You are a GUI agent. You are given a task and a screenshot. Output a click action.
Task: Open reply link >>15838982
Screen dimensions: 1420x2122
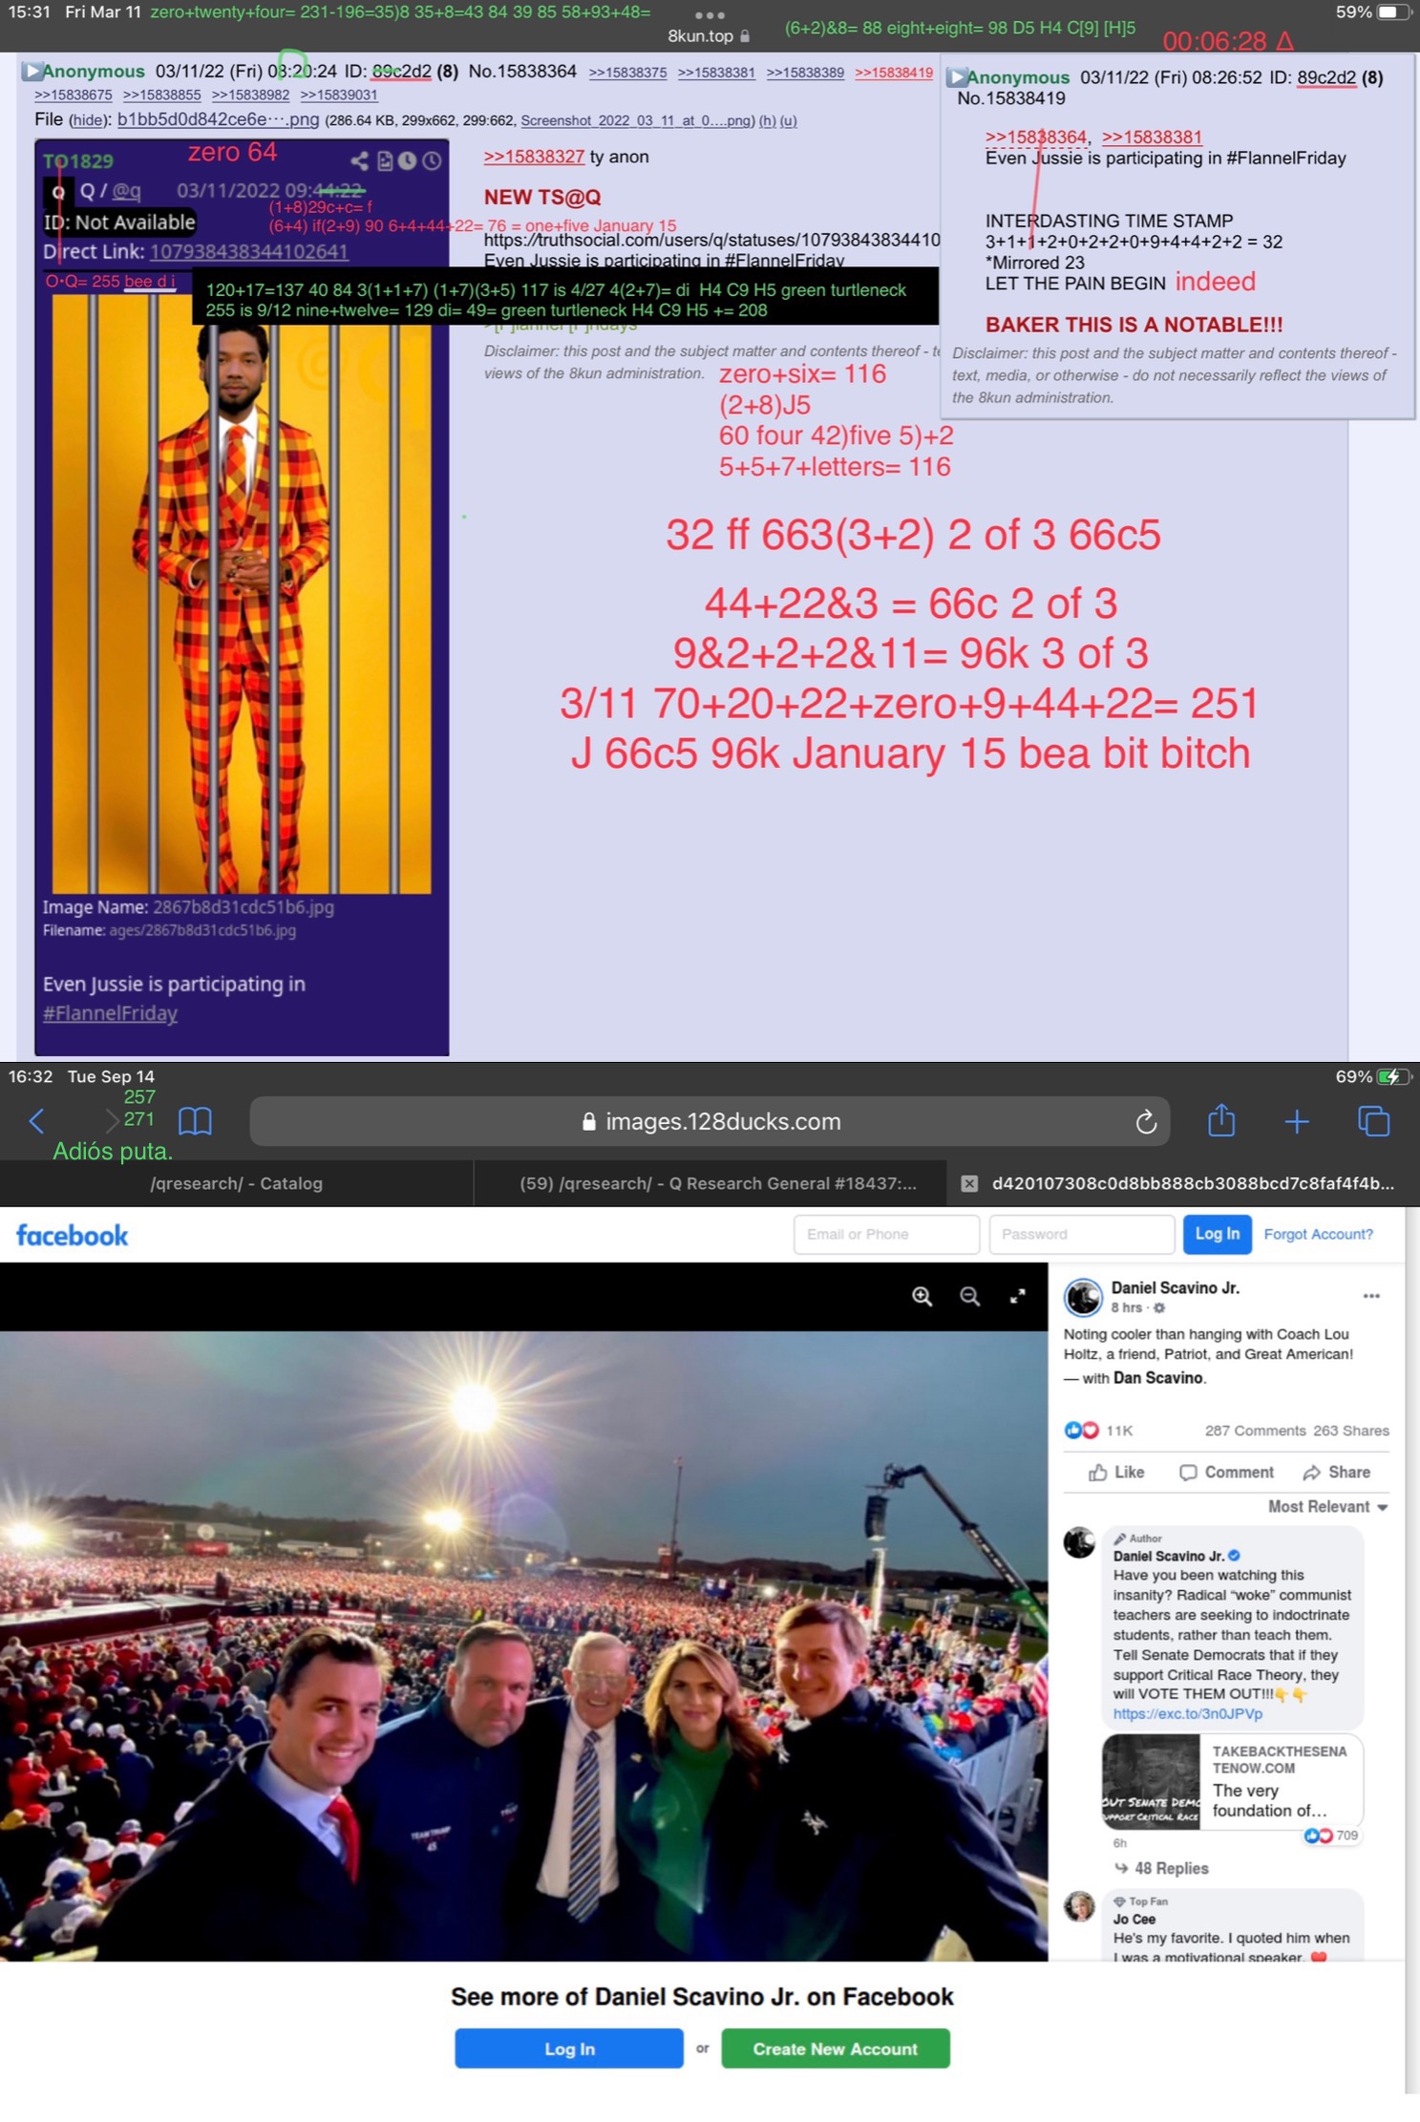click(250, 95)
